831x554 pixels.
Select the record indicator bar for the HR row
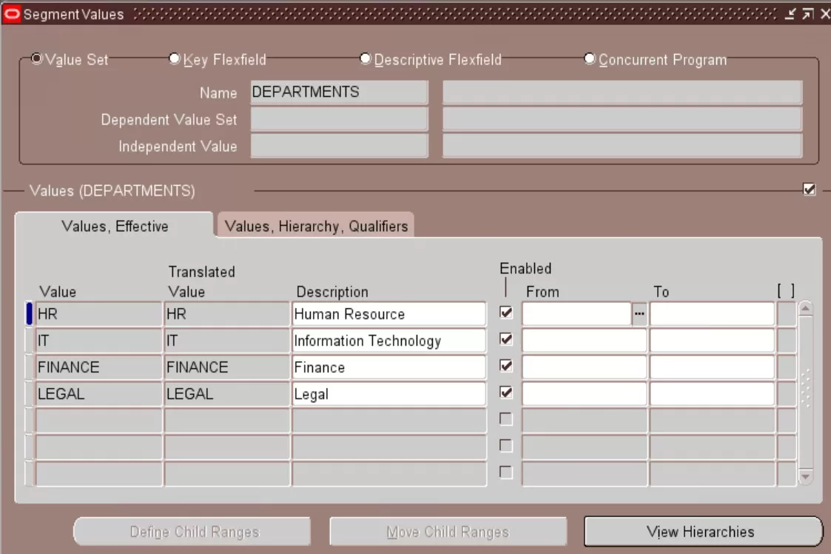[x=27, y=313]
